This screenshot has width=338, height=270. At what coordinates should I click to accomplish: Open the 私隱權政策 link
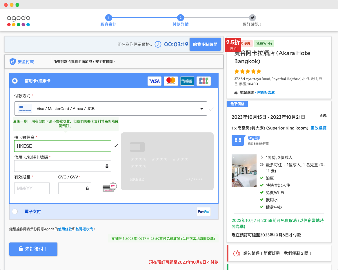point(84,229)
